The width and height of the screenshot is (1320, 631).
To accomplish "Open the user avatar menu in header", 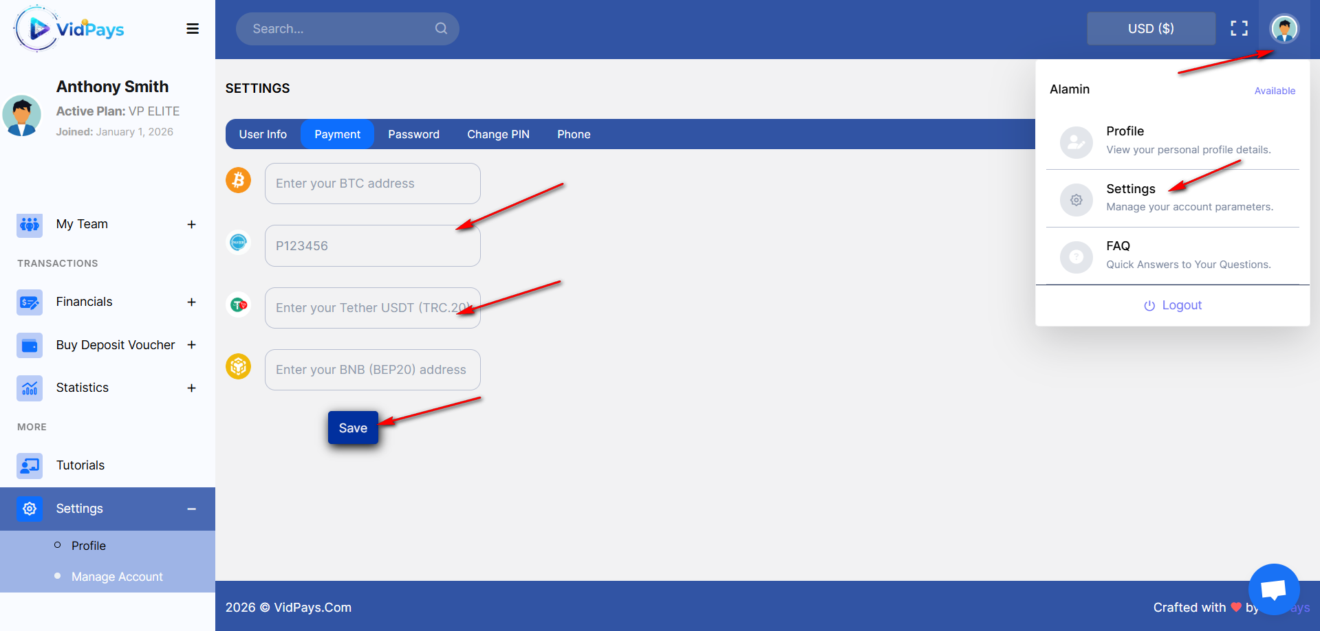I will (1284, 29).
